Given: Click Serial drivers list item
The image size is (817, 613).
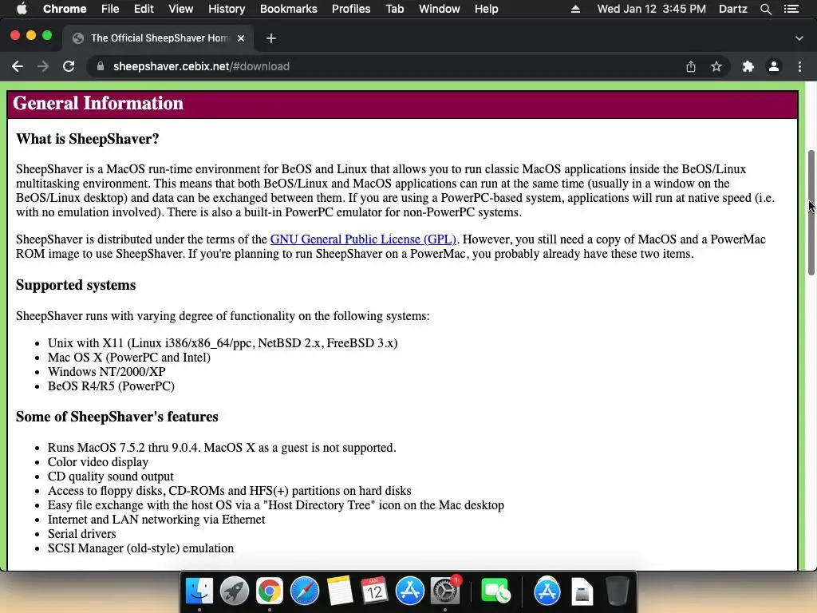Looking at the screenshot, I should click(82, 534).
